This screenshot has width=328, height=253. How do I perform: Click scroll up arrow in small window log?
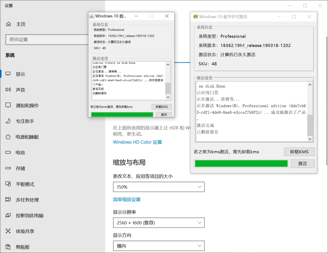168,65
